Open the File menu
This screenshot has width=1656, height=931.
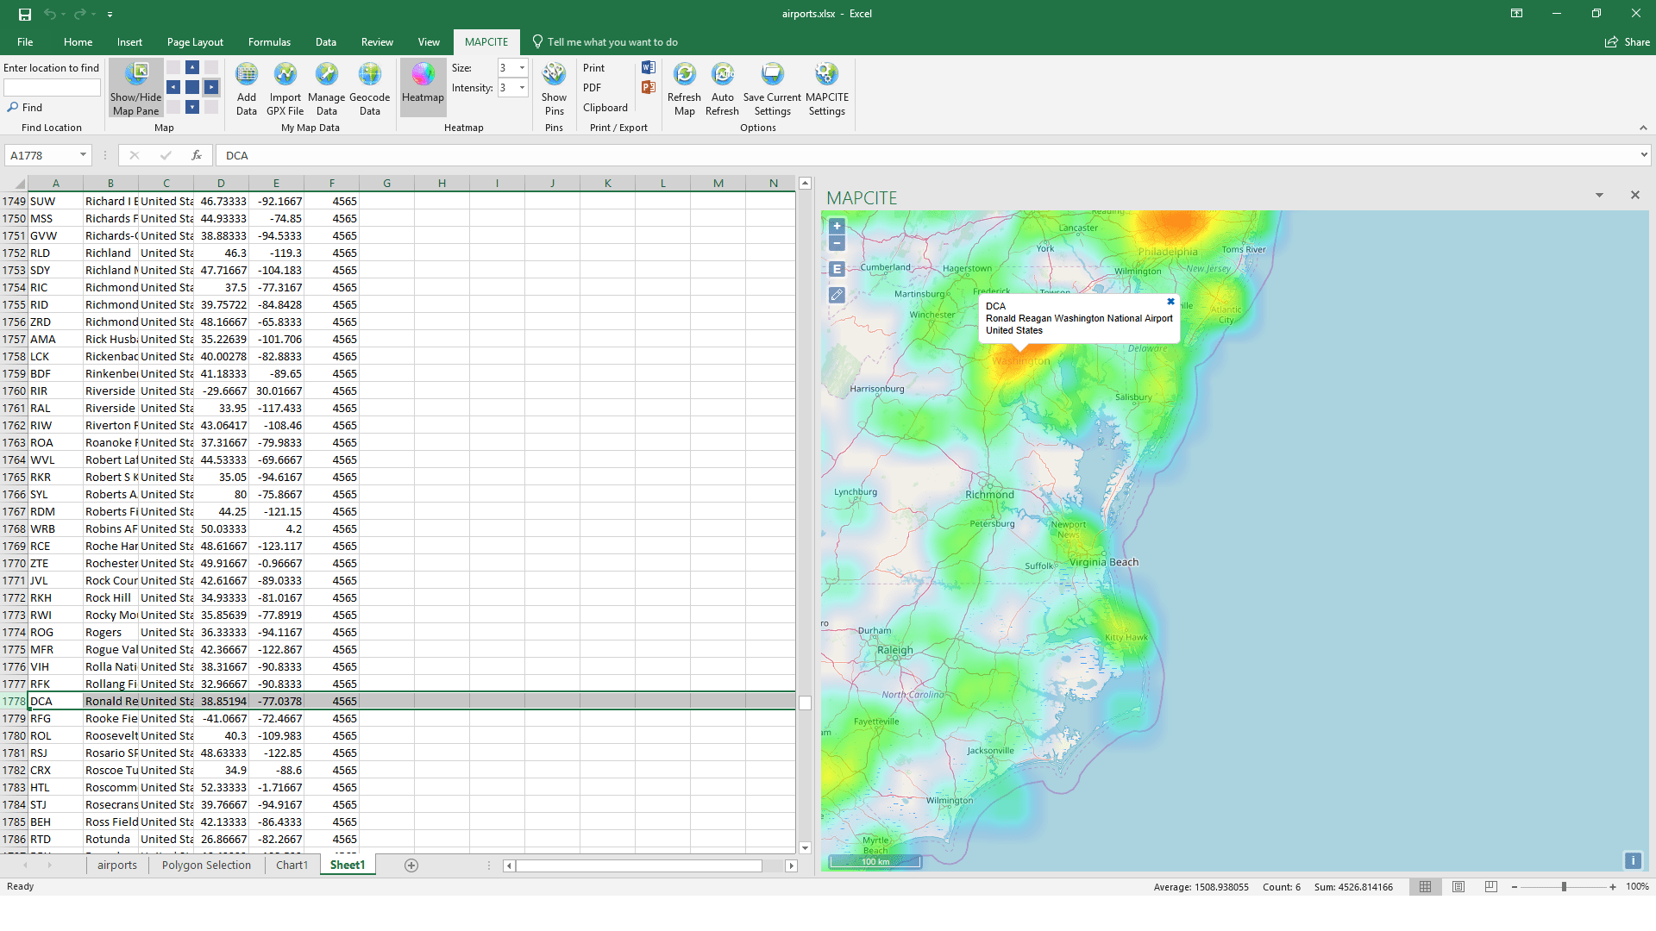pyautogui.click(x=25, y=42)
